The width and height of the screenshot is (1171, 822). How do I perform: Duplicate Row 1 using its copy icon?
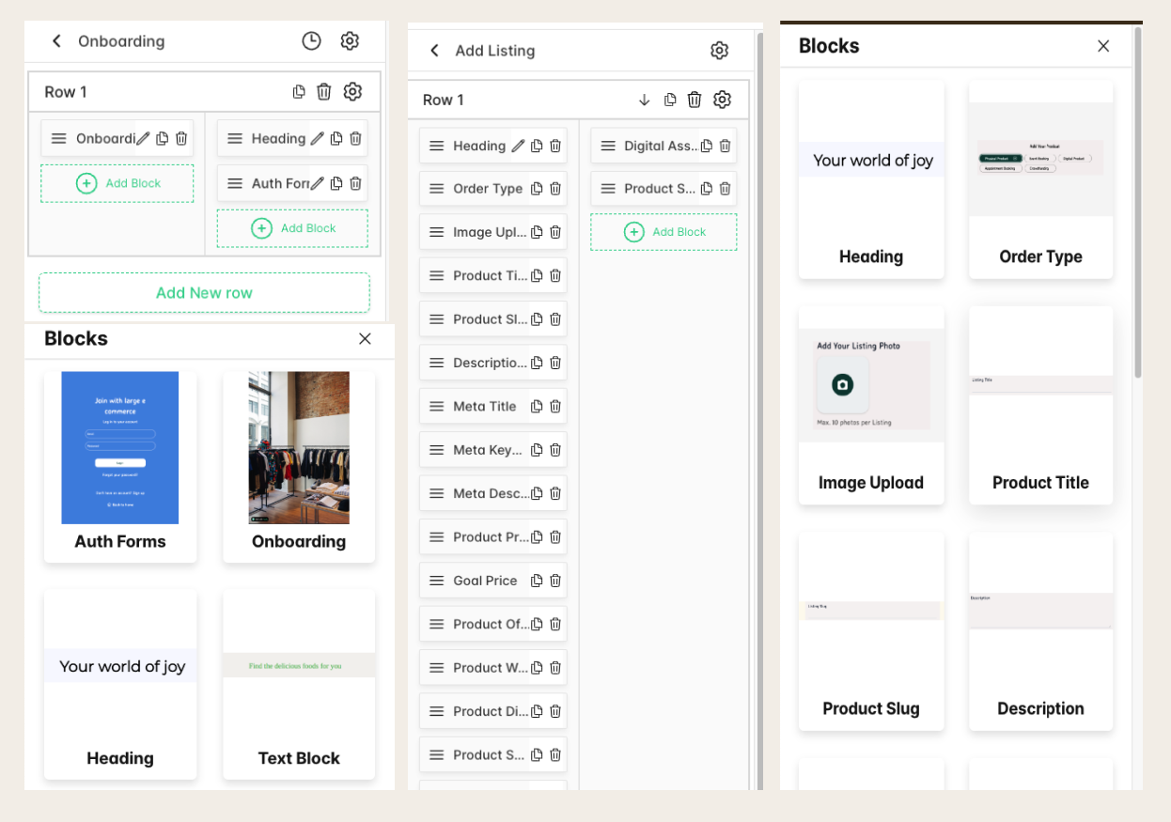coord(299,91)
